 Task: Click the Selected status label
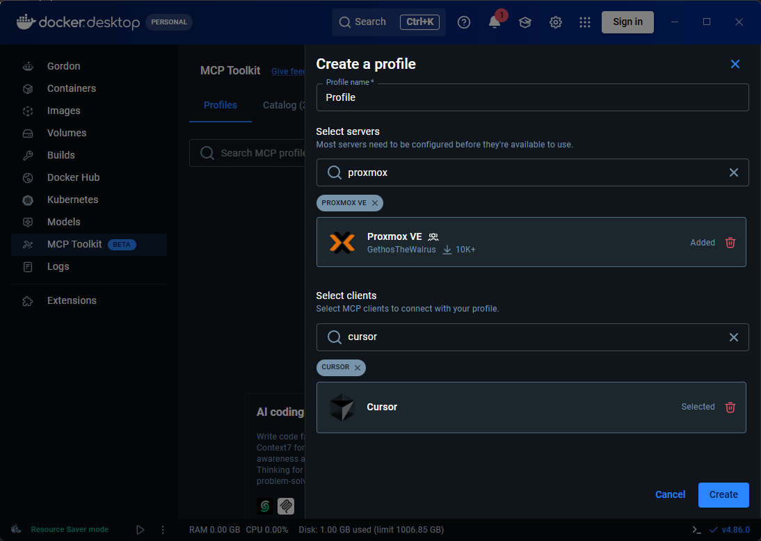698,407
